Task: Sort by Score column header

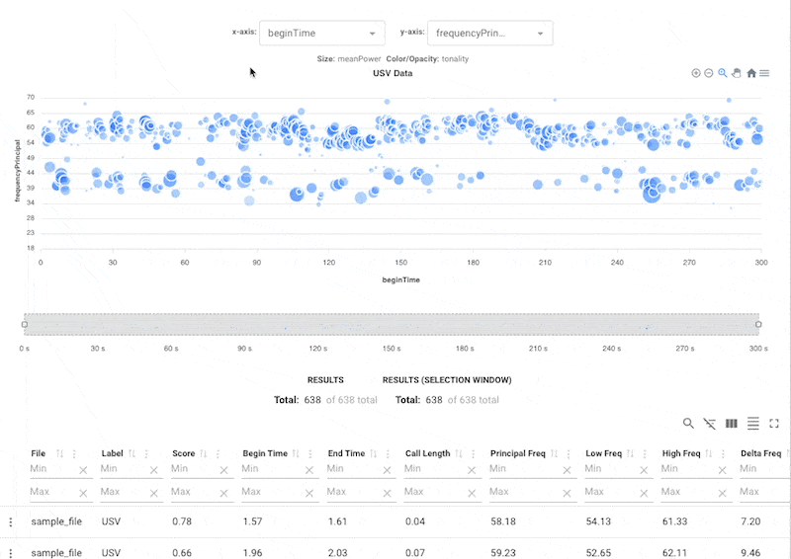Action: coord(183,453)
